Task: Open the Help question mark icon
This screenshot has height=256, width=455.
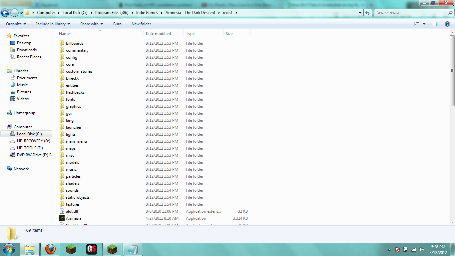Action: [x=448, y=24]
